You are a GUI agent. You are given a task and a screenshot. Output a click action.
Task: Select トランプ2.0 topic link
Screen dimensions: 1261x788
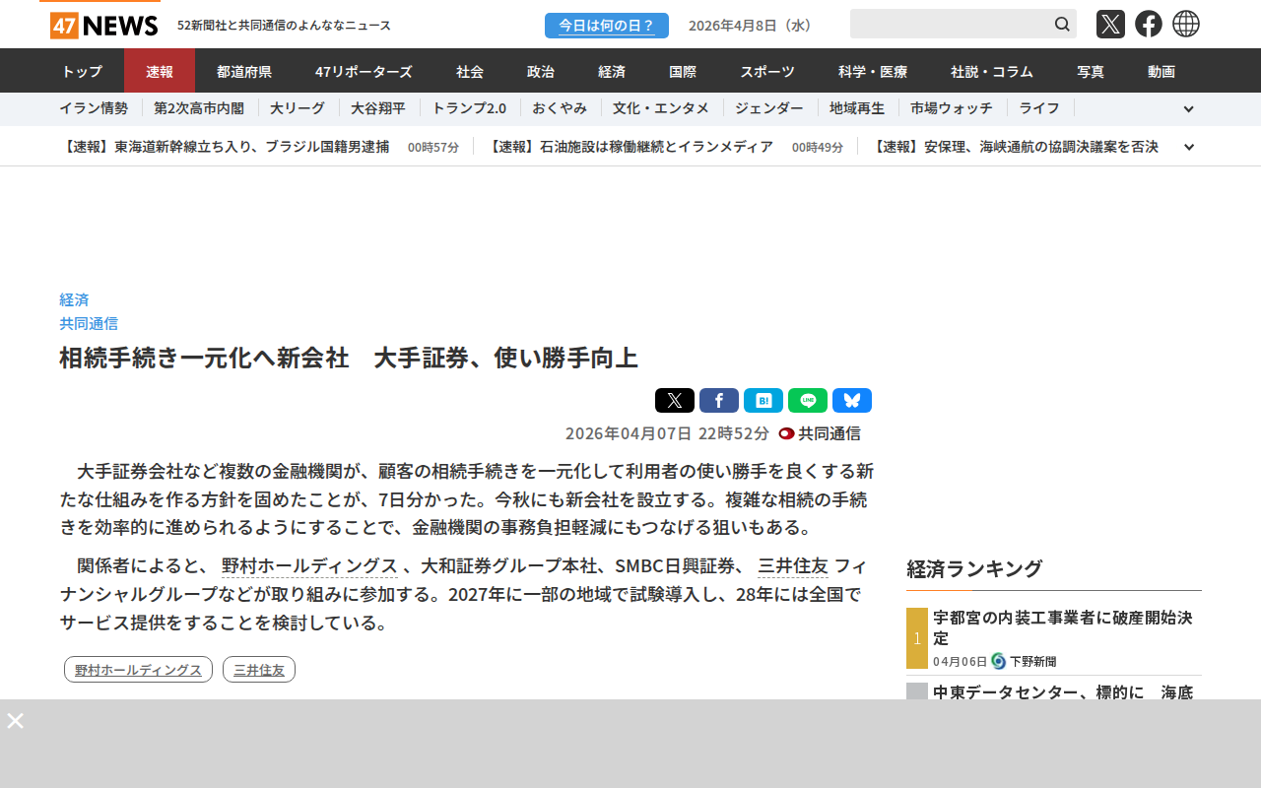tap(469, 108)
